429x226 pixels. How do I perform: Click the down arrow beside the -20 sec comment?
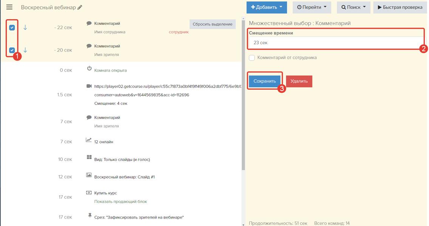25,50
